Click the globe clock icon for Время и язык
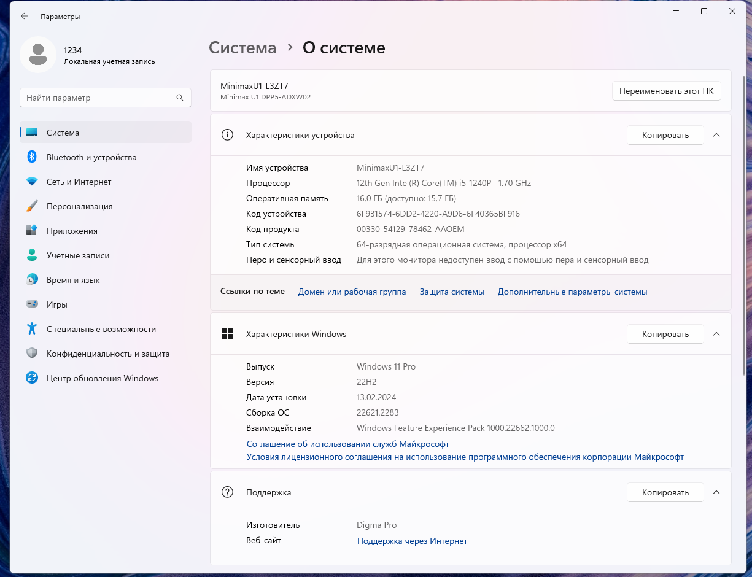 click(x=32, y=280)
